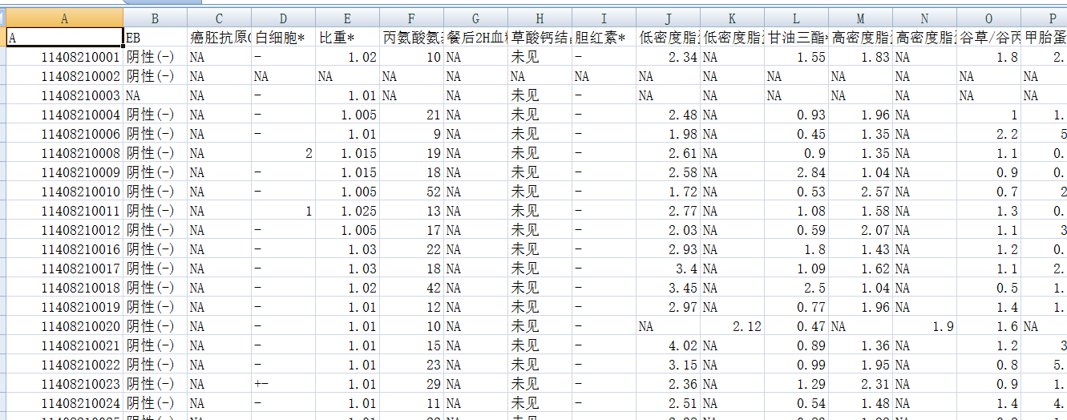This screenshot has width=1067, height=420.
Task: Click the '谷草/谷丙' header cell
Action: (x=988, y=38)
